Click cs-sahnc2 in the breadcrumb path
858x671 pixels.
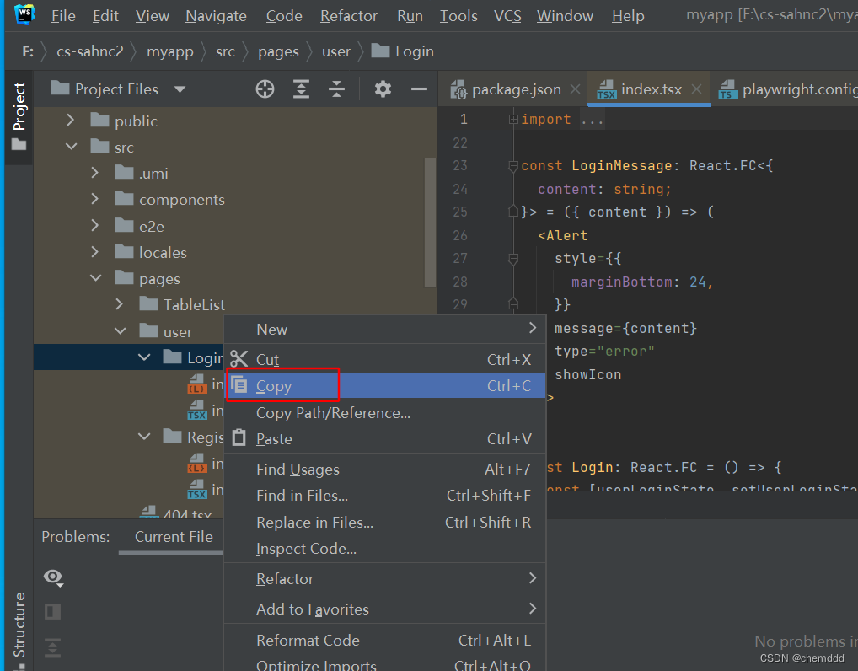pyautogui.click(x=89, y=51)
